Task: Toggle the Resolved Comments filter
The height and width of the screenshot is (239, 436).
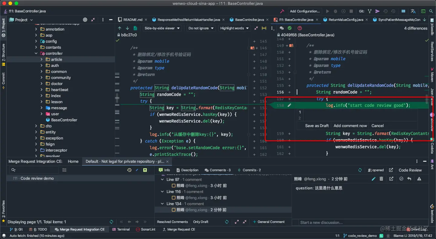Action: point(172,222)
